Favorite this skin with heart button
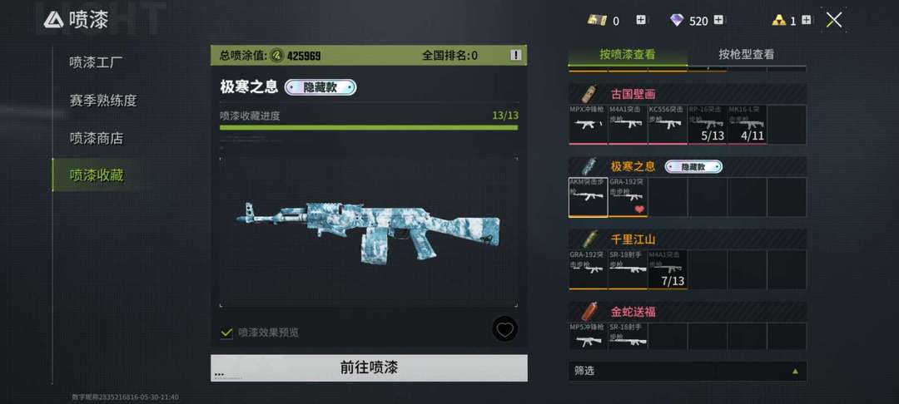This screenshot has width=899, height=404. 504,329
